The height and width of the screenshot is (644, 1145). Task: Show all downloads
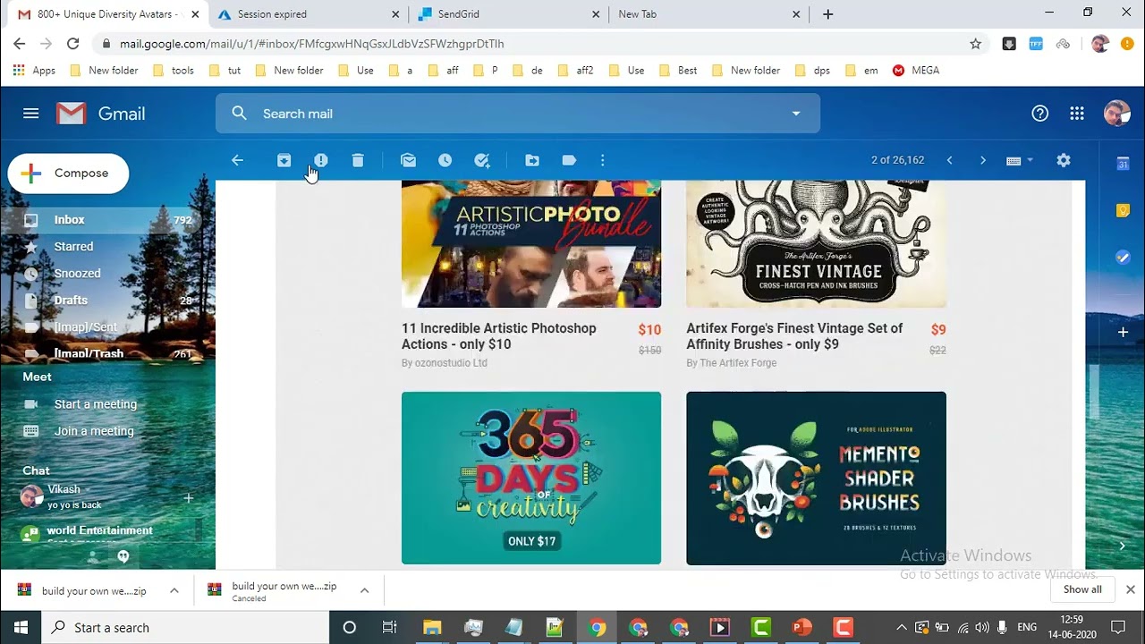click(1082, 589)
